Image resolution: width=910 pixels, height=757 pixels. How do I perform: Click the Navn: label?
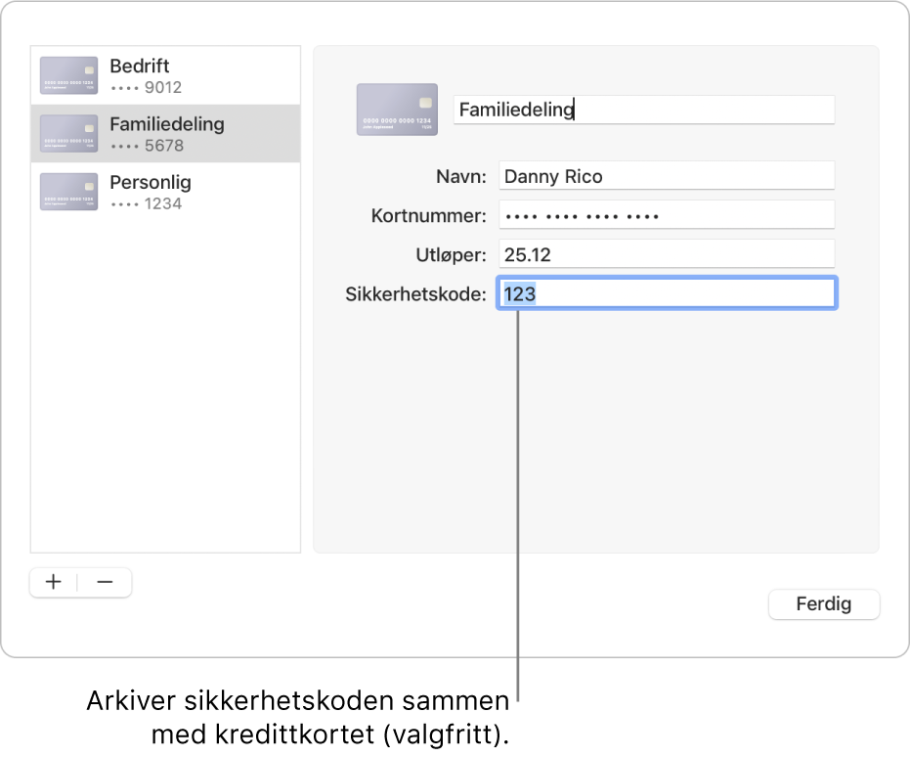coord(461,176)
